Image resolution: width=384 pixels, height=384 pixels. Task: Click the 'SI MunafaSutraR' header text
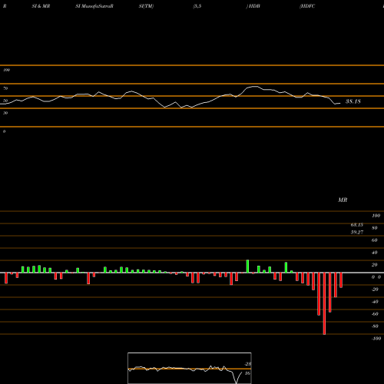click(94, 6)
